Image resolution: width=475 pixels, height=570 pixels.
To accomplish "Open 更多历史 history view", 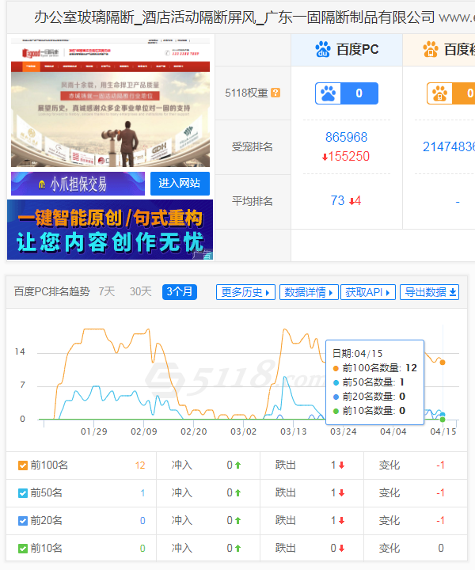I will [245, 292].
